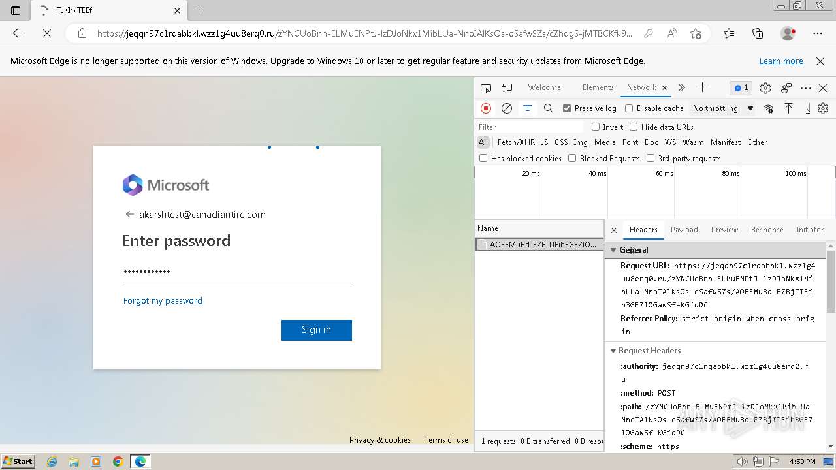
Task: Open network search magnifier
Action: click(549, 108)
